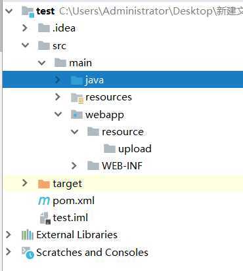The width and height of the screenshot is (243, 271).
Task: Click the Scratches and Consoles icon
Action: 28,253
